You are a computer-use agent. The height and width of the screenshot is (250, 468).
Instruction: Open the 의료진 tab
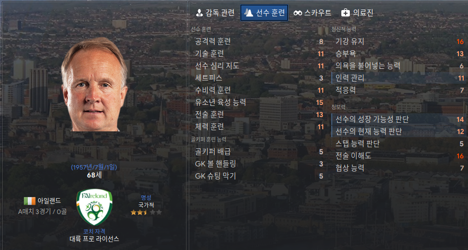357,13
